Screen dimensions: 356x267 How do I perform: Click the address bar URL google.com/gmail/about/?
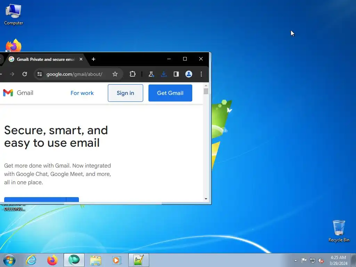74,74
